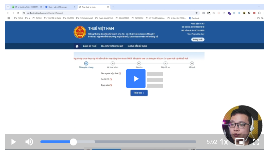
Task: Click the play icon in the control bar
Action: coord(14,142)
